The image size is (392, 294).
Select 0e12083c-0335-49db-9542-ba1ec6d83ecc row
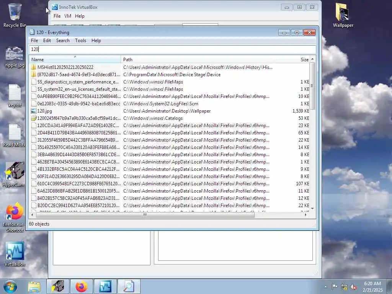[170, 103]
